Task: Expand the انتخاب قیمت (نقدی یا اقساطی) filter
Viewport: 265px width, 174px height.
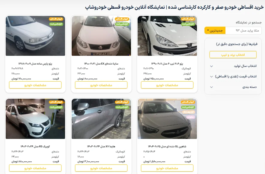Action: (233, 76)
